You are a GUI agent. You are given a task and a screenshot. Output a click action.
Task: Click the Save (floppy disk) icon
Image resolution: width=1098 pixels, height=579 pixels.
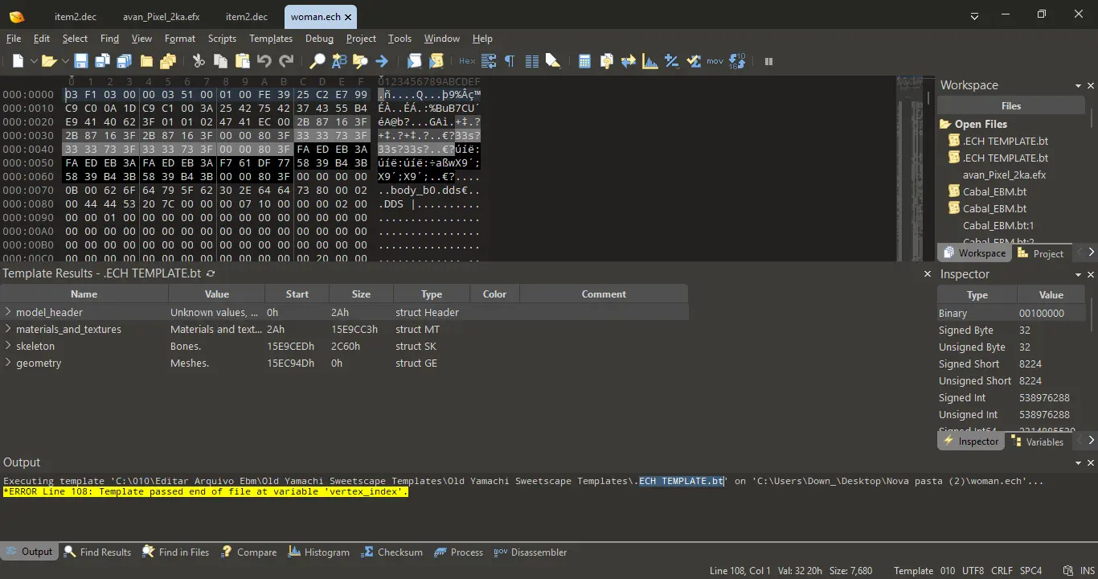pos(81,61)
